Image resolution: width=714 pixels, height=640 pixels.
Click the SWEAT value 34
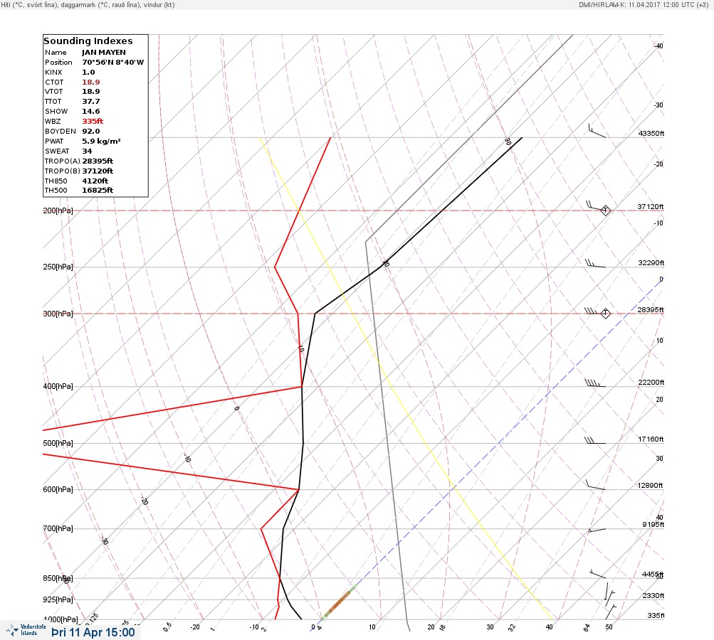pos(87,151)
